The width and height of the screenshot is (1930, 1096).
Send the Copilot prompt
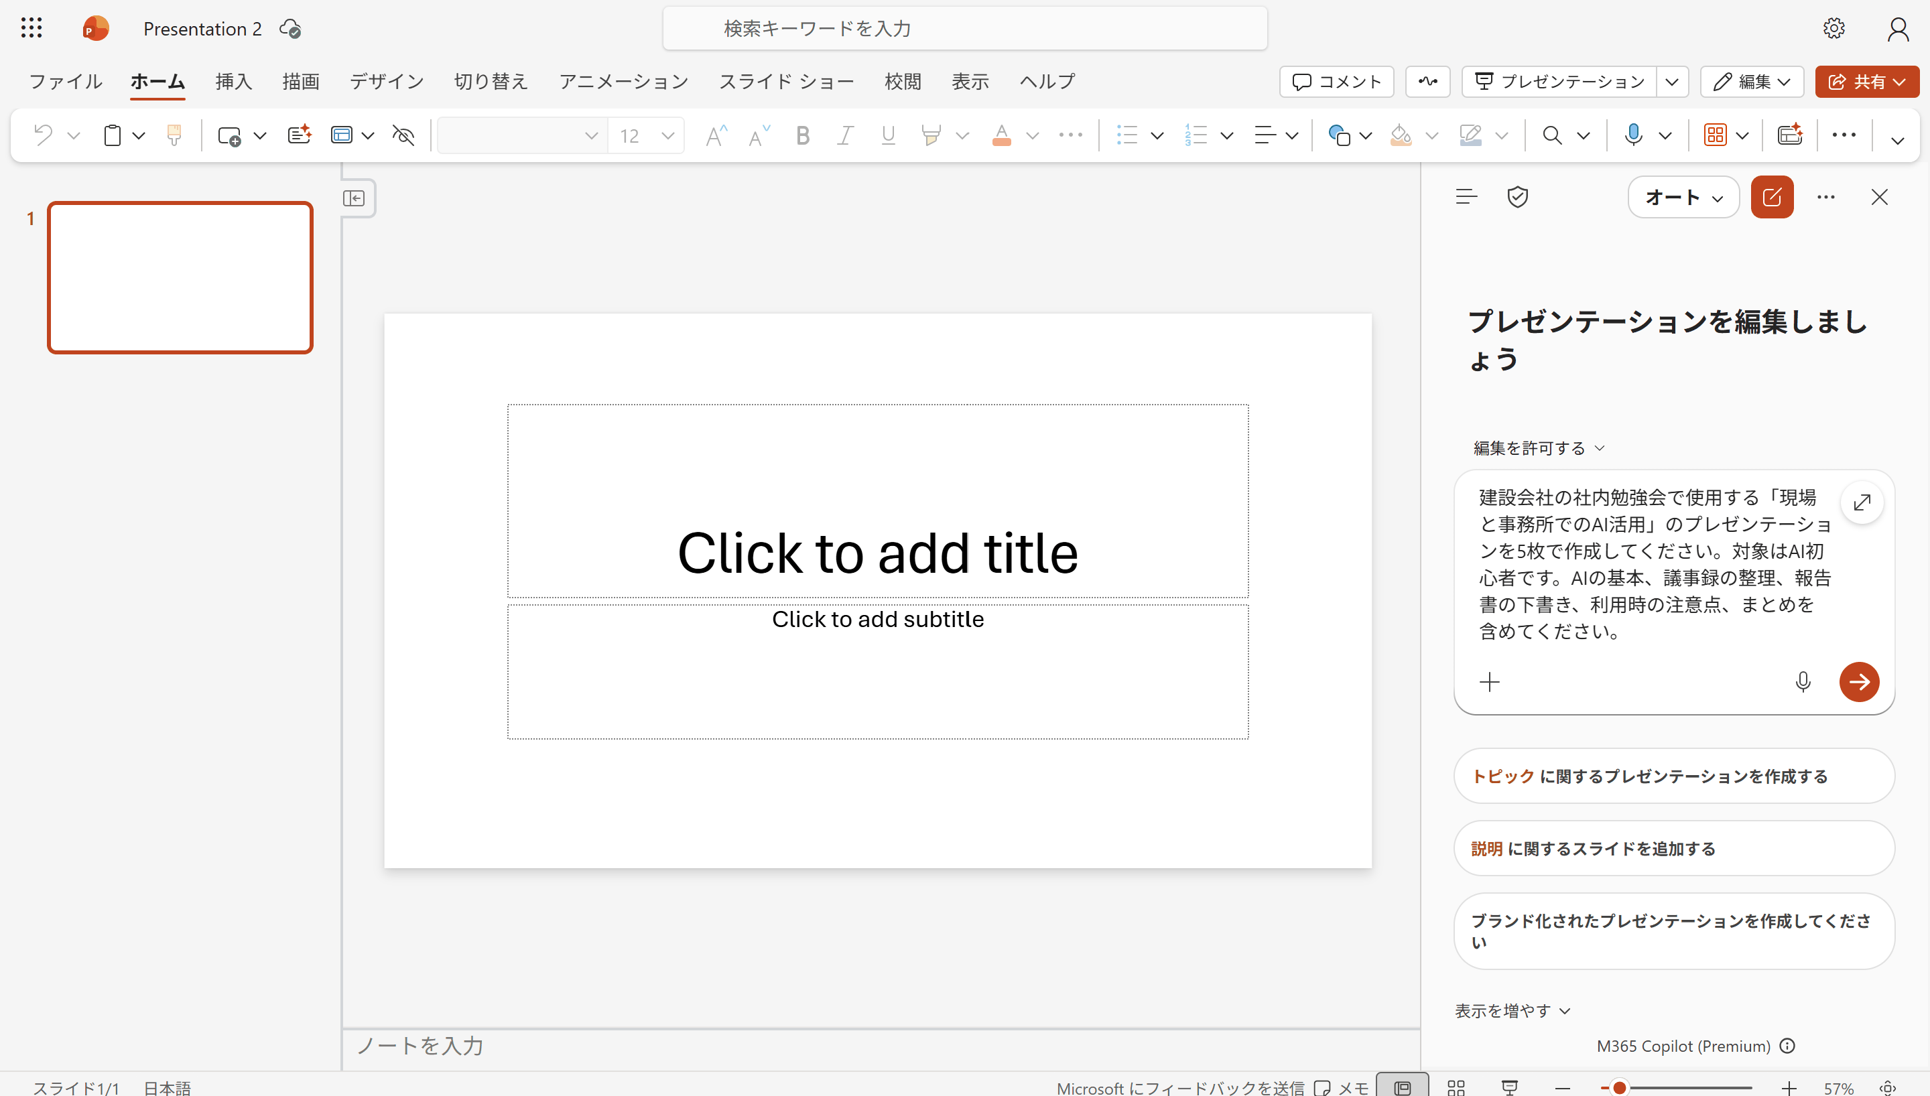click(1859, 682)
